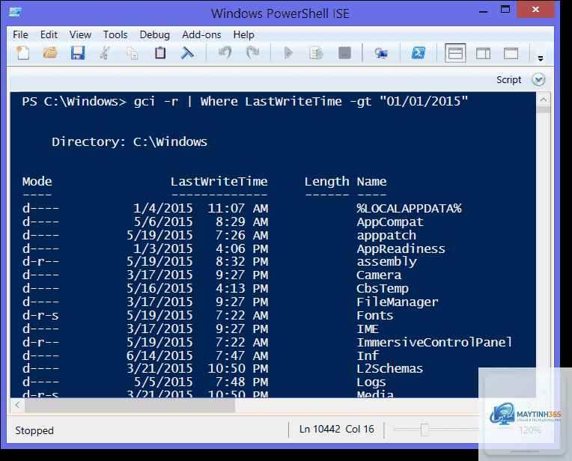Click the Length column header
This screenshot has height=461, width=572.
click(x=326, y=181)
